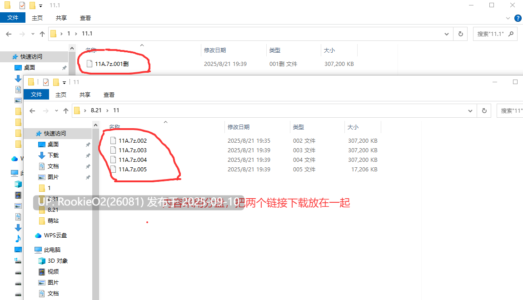The height and width of the screenshot is (300, 523).
Task: Click properties checkmark icon in 11.1 title bar
Action: pyautogui.click(x=22, y=5)
